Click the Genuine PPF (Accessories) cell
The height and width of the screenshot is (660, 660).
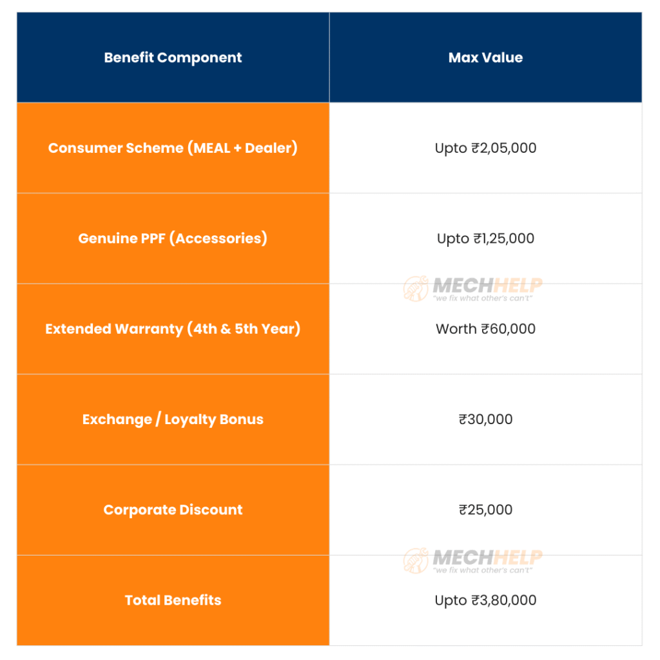[x=173, y=238]
